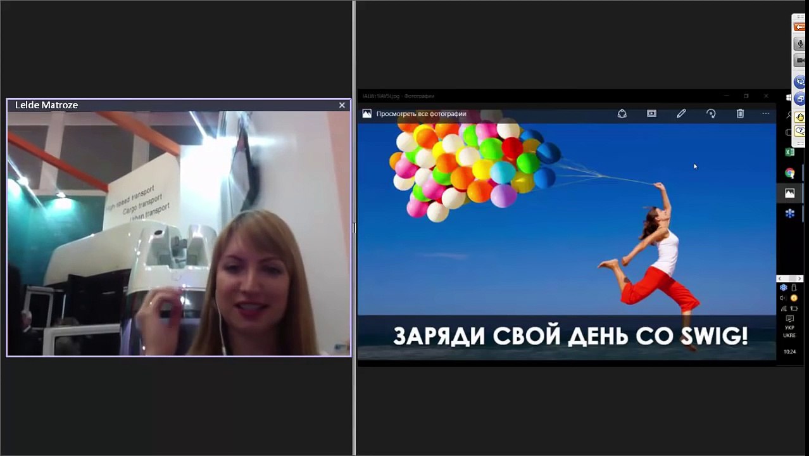The width and height of the screenshot is (809, 456).
Task: Click the orange arrow collapse button
Action: pos(800,27)
